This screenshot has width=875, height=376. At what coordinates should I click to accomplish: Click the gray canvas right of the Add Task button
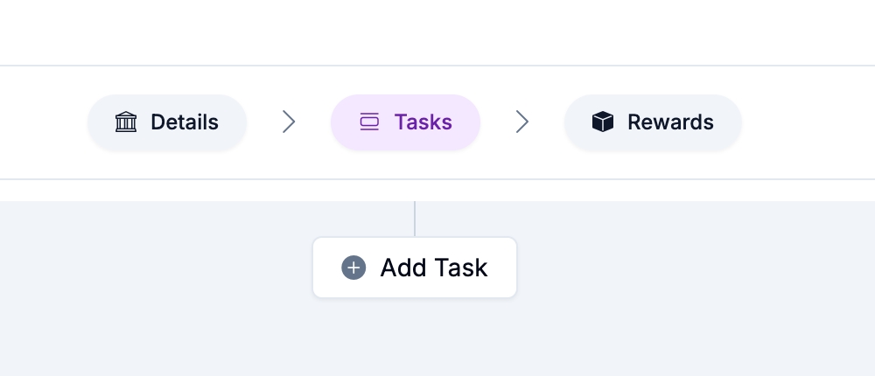click(x=691, y=268)
